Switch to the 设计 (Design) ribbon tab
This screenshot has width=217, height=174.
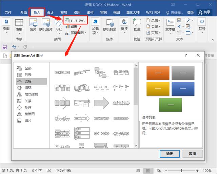tap(50, 13)
